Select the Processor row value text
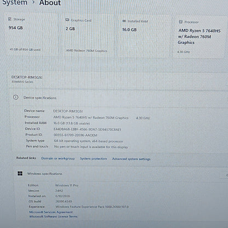 pyautogui.click(x=91, y=118)
